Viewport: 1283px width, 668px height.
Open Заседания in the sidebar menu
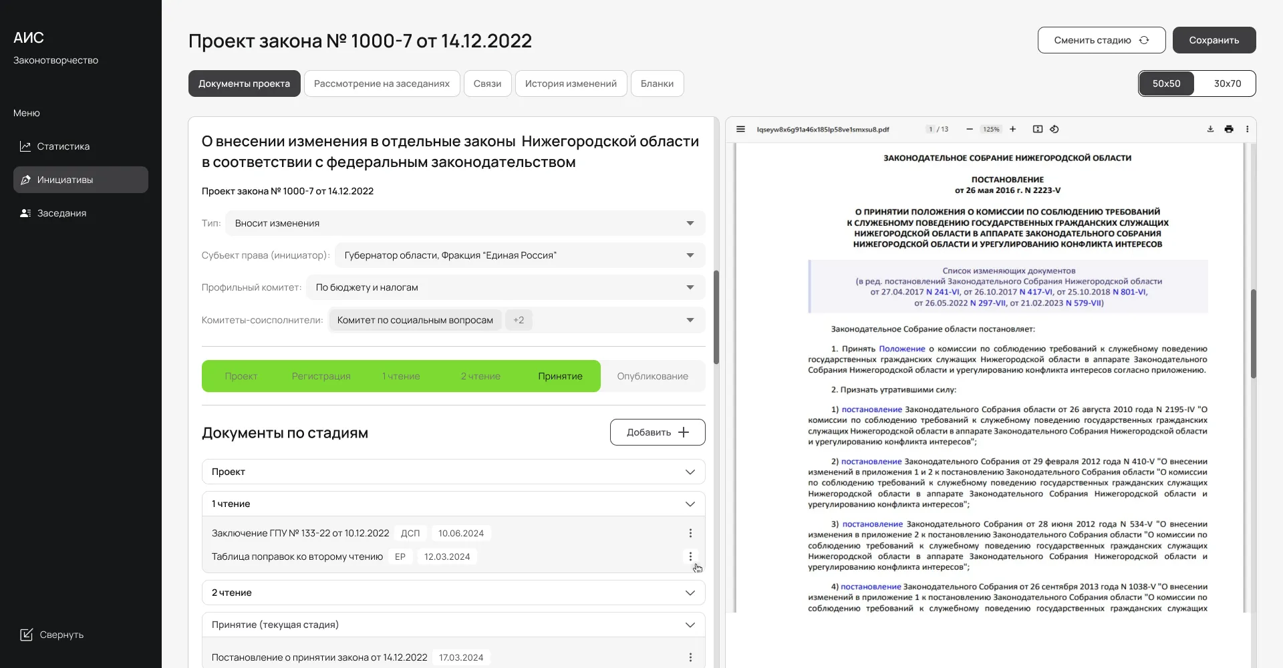point(61,213)
